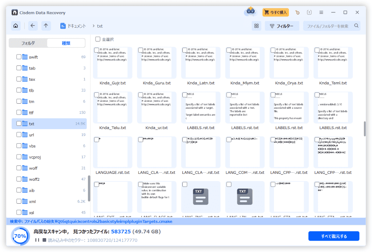Screen dimensions: 372x252
Task: Check the tlb folder checkbox
Action: 19,90
